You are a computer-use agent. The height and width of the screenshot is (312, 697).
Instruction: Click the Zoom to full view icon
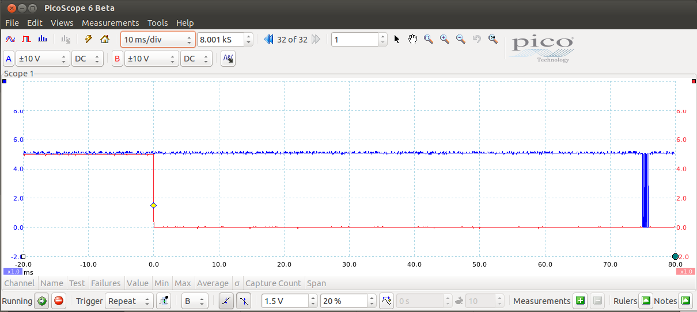(493, 39)
